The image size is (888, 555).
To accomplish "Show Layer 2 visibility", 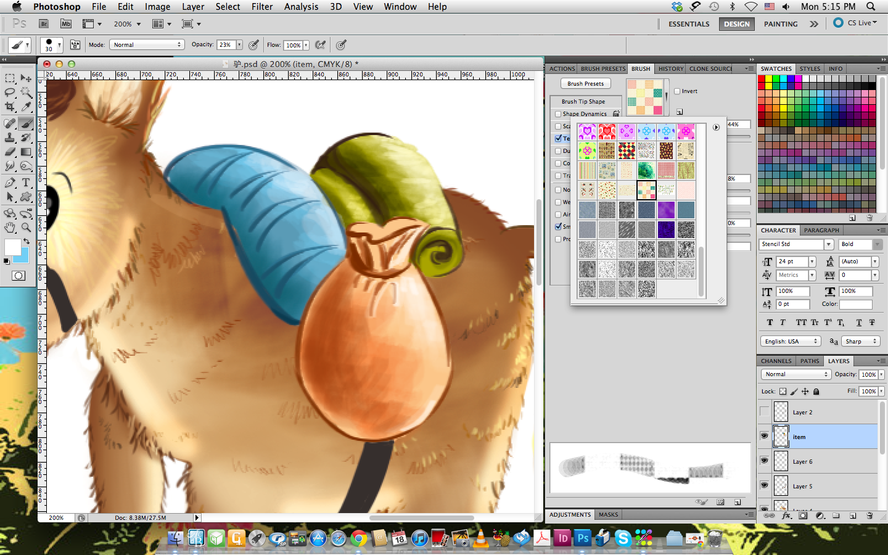I will (x=765, y=412).
